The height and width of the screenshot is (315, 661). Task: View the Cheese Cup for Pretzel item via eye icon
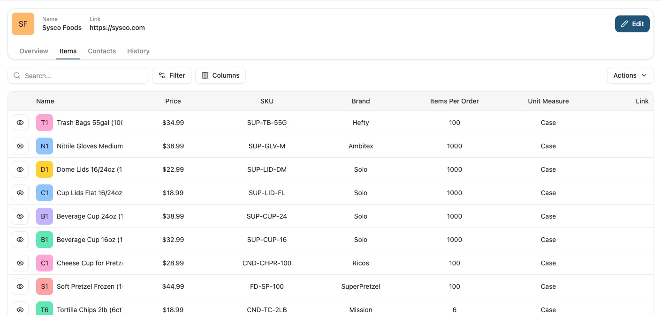coord(20,263)
